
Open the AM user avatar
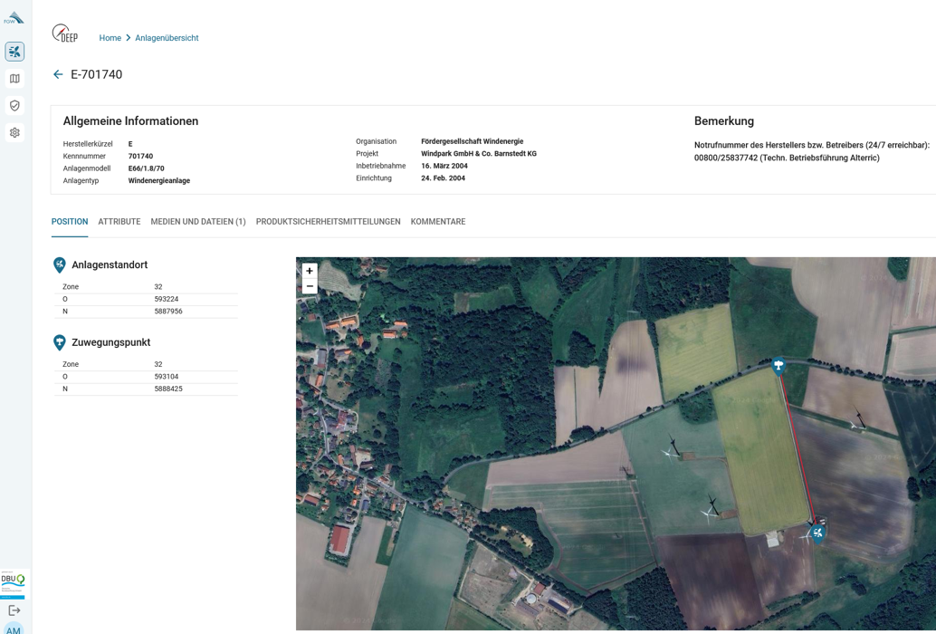point(14,629)
